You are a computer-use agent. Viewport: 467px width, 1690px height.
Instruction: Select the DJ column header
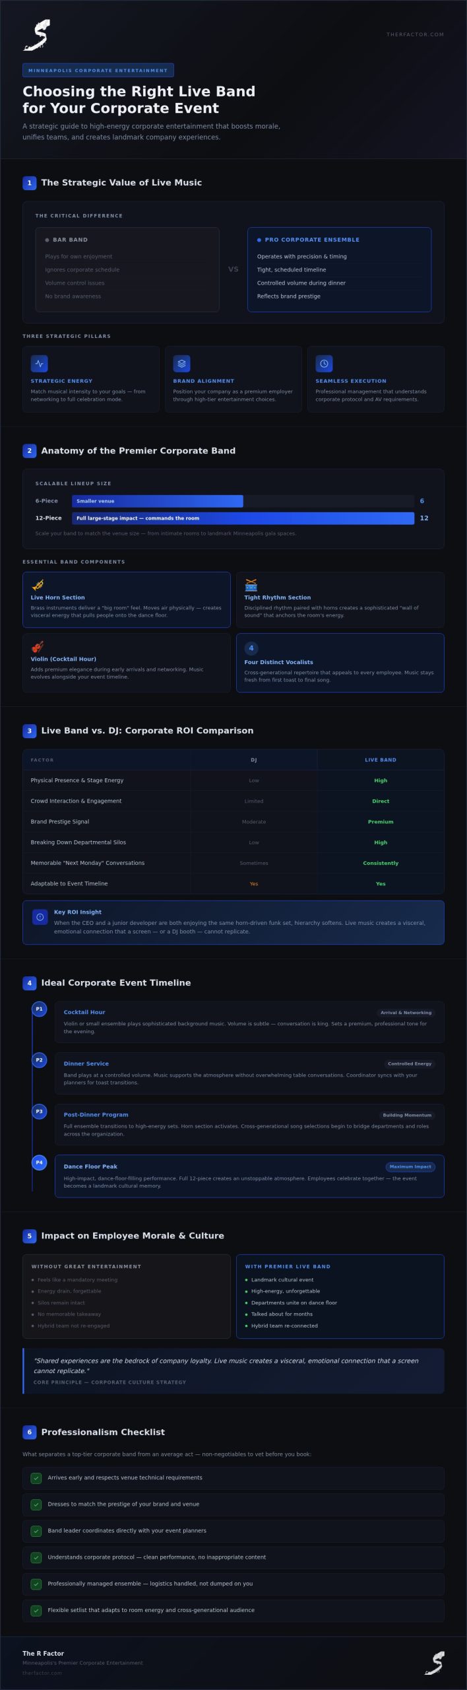pos(254,760)
